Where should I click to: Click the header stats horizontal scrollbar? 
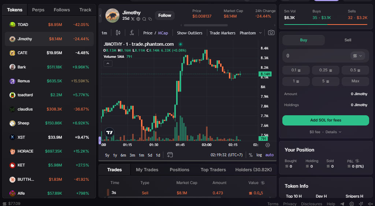coord(206,25)
